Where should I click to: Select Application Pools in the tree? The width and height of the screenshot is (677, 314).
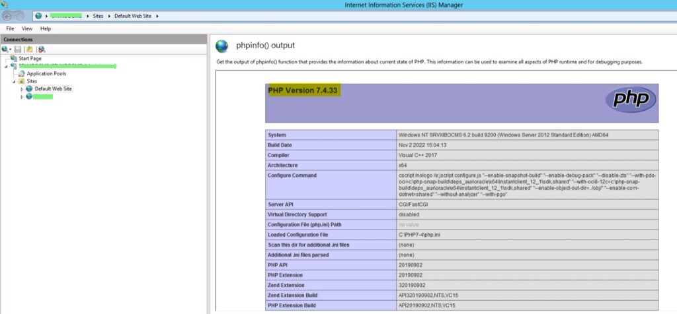[x=46, y=74]
